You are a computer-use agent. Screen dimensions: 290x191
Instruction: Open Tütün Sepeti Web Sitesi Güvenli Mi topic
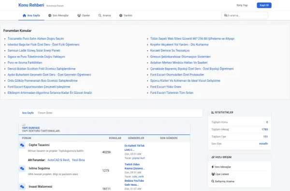[192, 39]
